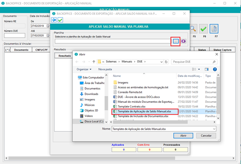Select Vídeos in navigation pane
241x164 pixels.
86,116
